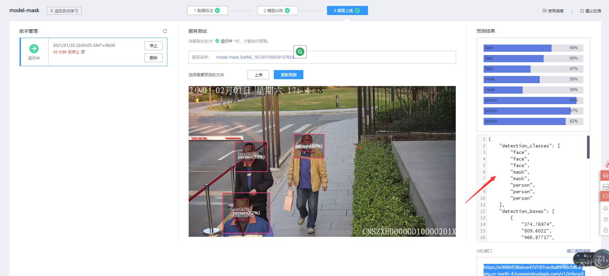
Task: Click the green magnifier search icon
Action: click(300, 51)
